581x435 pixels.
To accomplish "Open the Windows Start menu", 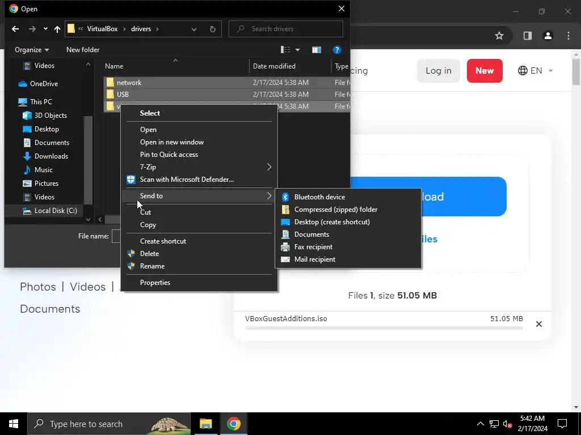I will (14, 424).
